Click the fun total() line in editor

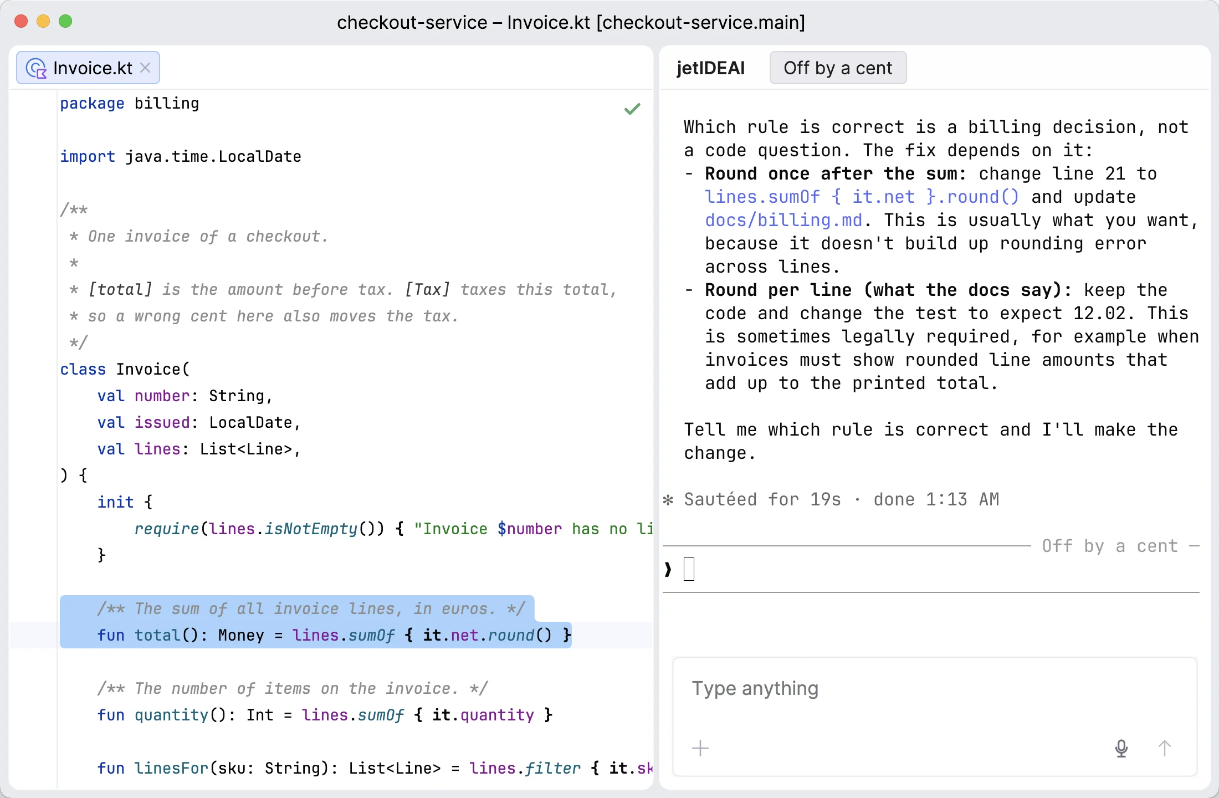(x=334, y=635)
